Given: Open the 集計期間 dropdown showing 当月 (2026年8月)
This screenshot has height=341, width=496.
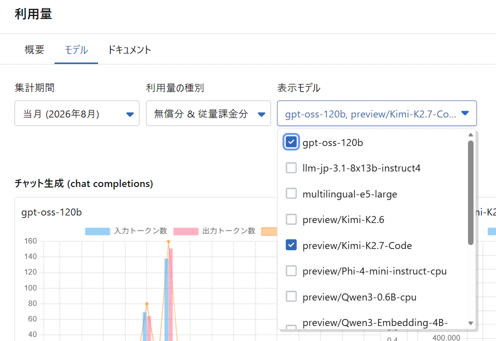Looking at the screenshot, I should 77,113.
